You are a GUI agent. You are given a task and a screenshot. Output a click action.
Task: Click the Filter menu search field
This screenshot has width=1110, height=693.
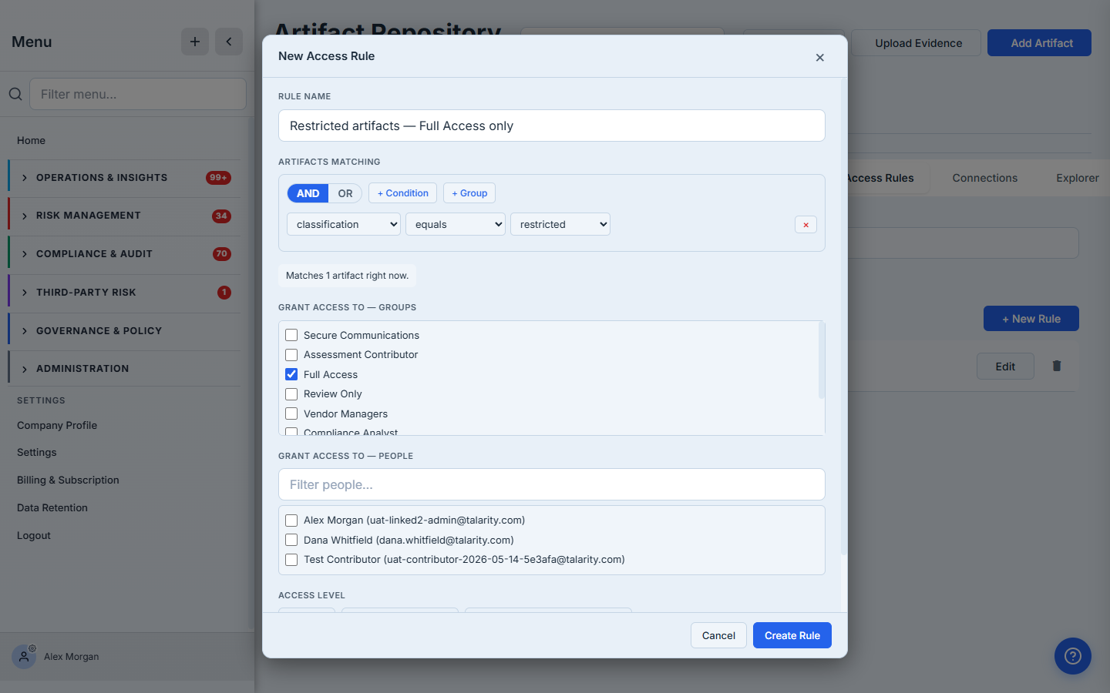[138, 94]
